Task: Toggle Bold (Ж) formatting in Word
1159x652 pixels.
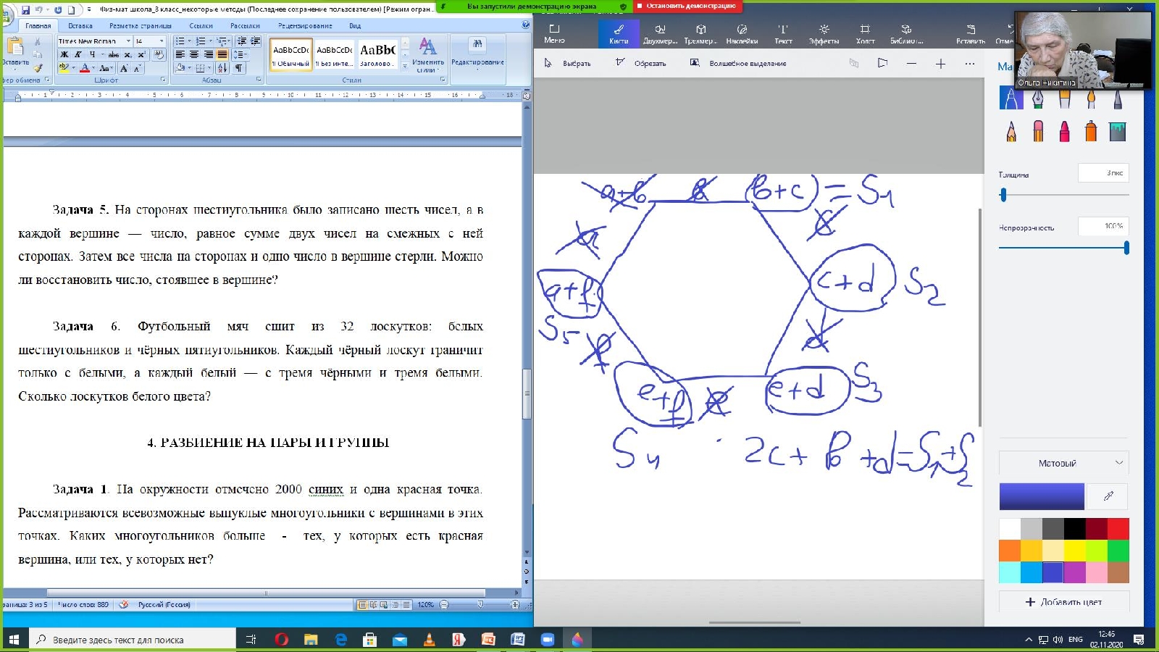Action: coord(64,54)
